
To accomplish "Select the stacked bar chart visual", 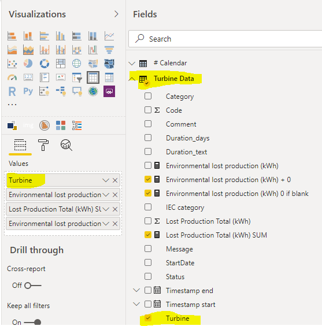I will coord(12,36).
